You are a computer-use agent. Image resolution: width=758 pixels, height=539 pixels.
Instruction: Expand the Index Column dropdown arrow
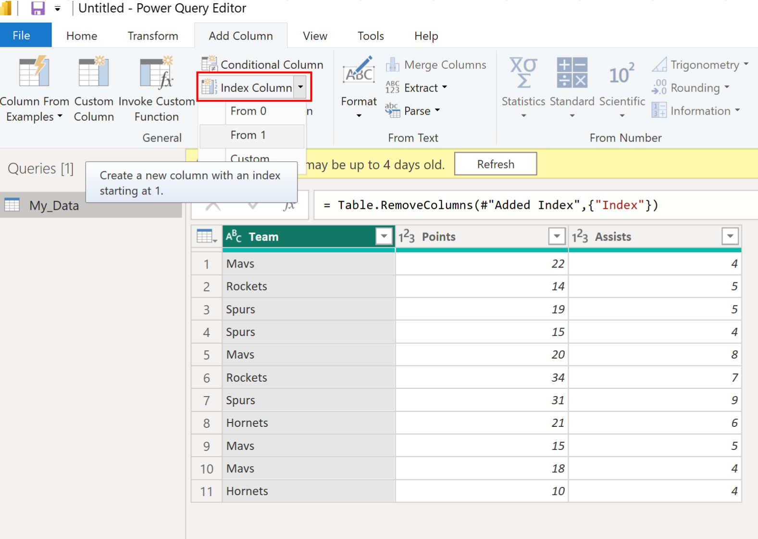click(x=300, y=88)
